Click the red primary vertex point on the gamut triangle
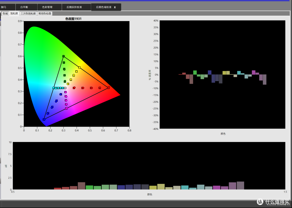Viewport: 292px width, 208px height. [x=109, y=87]
